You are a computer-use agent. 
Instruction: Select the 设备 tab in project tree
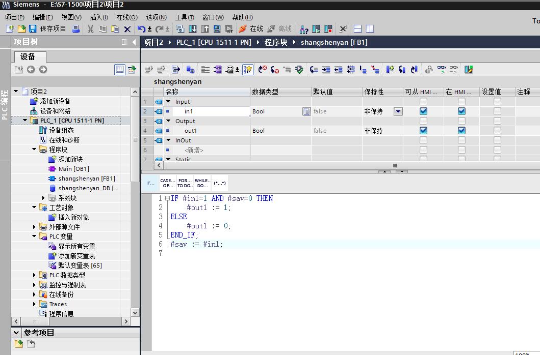(x=28, y=57)
